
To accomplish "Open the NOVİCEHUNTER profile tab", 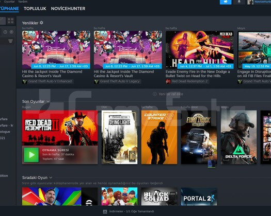I will point(68,9).
